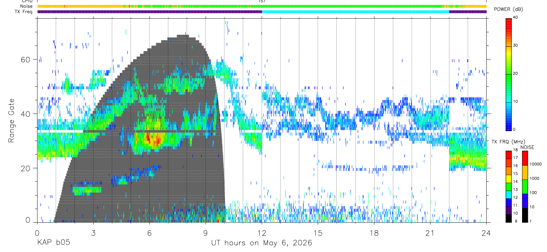This screenshot has height=252, width=547.
Task: Click the 1000 label on noise colorbar
Action: click(x=534, y=178)
